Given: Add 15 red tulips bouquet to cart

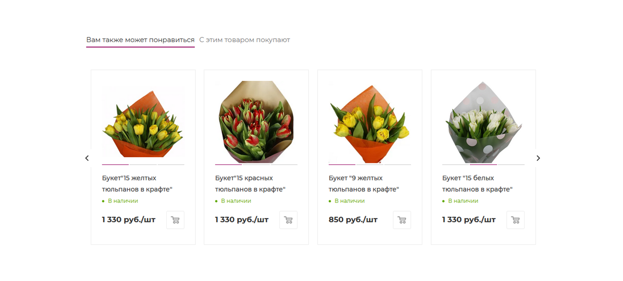Looking at the screenshot, I should pyautogui.click(x=288, y=220).
